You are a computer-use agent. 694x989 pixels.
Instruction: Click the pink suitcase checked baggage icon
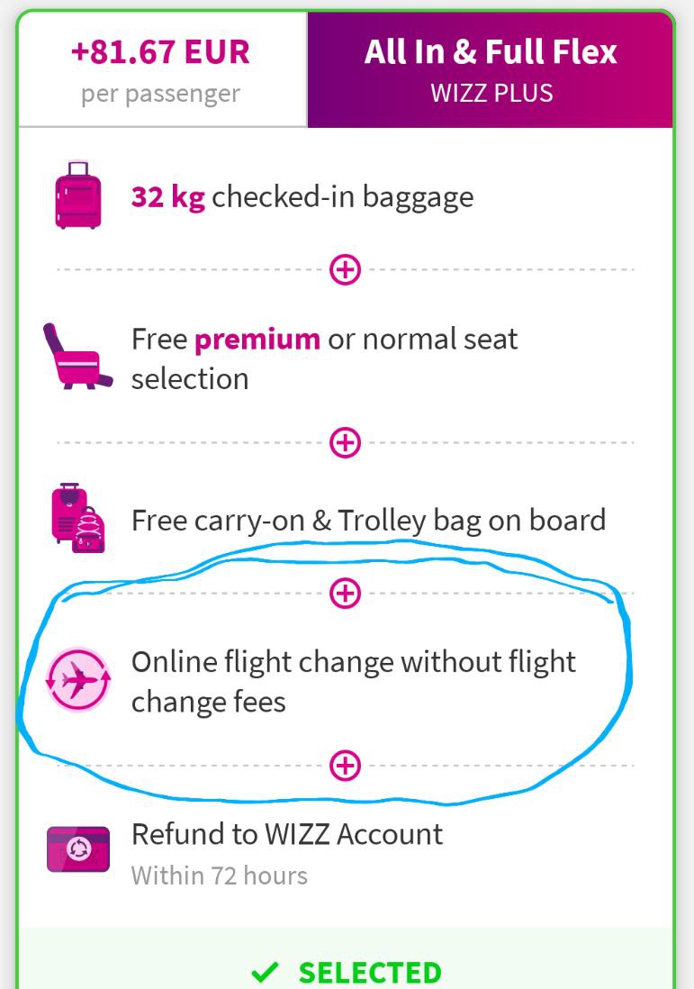[x=77, y=195]
